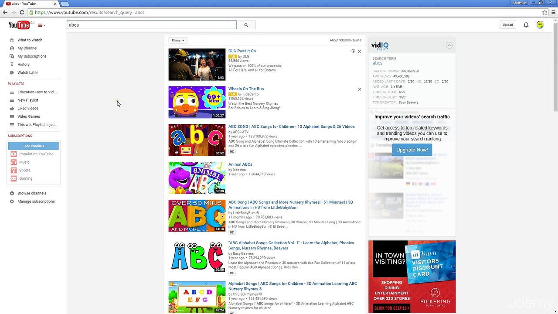Click the Upload button
Image resolution: width=558 pixels, height=314 pixels.
tap(507, 25)
